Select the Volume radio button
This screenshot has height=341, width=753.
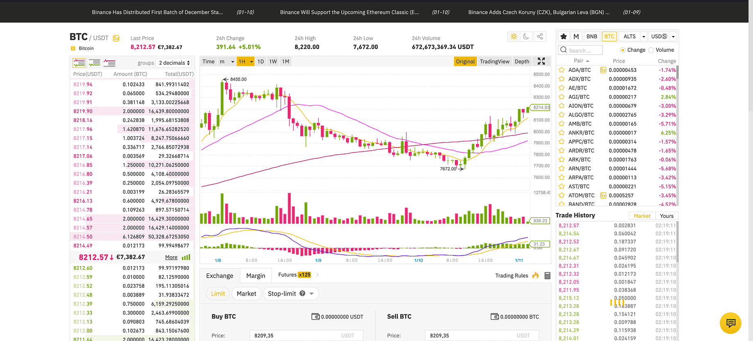[x=651, y=50]
